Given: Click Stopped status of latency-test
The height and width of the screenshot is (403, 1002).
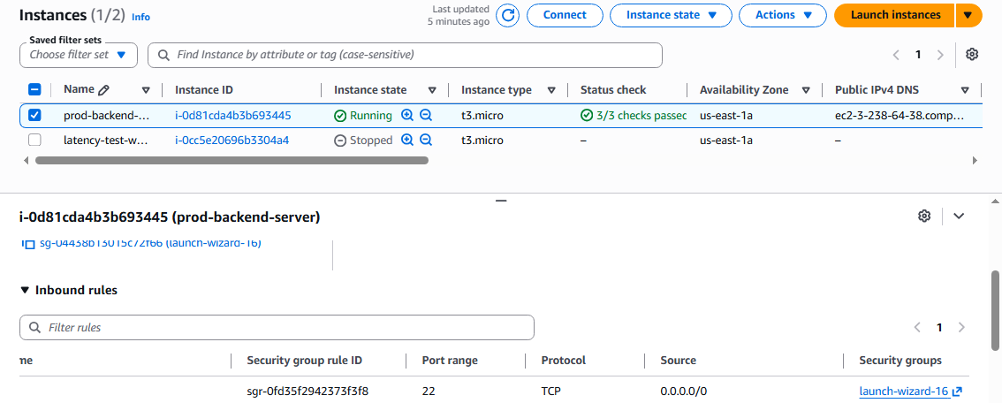Looking at the screenshot, I should pos(363,140).
